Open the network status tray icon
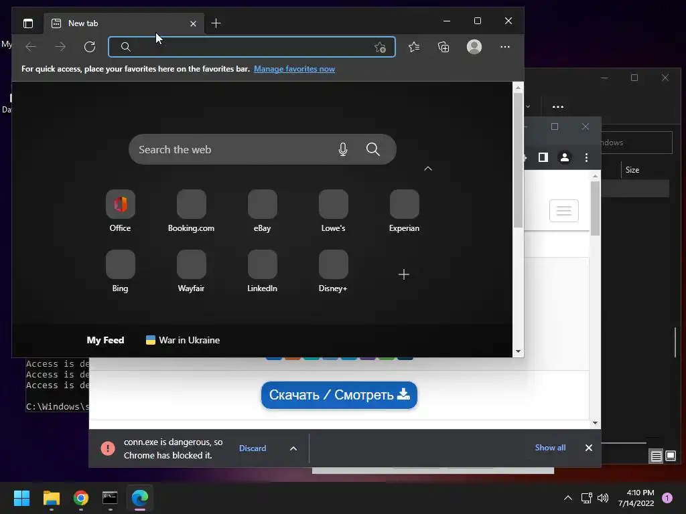Image resolution: width=686 pixels, height=514 pixels. pyautogui.click(x=586, y=498)
